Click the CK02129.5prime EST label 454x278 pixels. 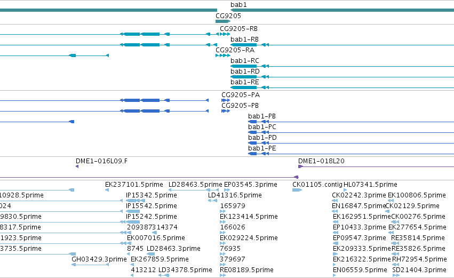coord(412,206)
